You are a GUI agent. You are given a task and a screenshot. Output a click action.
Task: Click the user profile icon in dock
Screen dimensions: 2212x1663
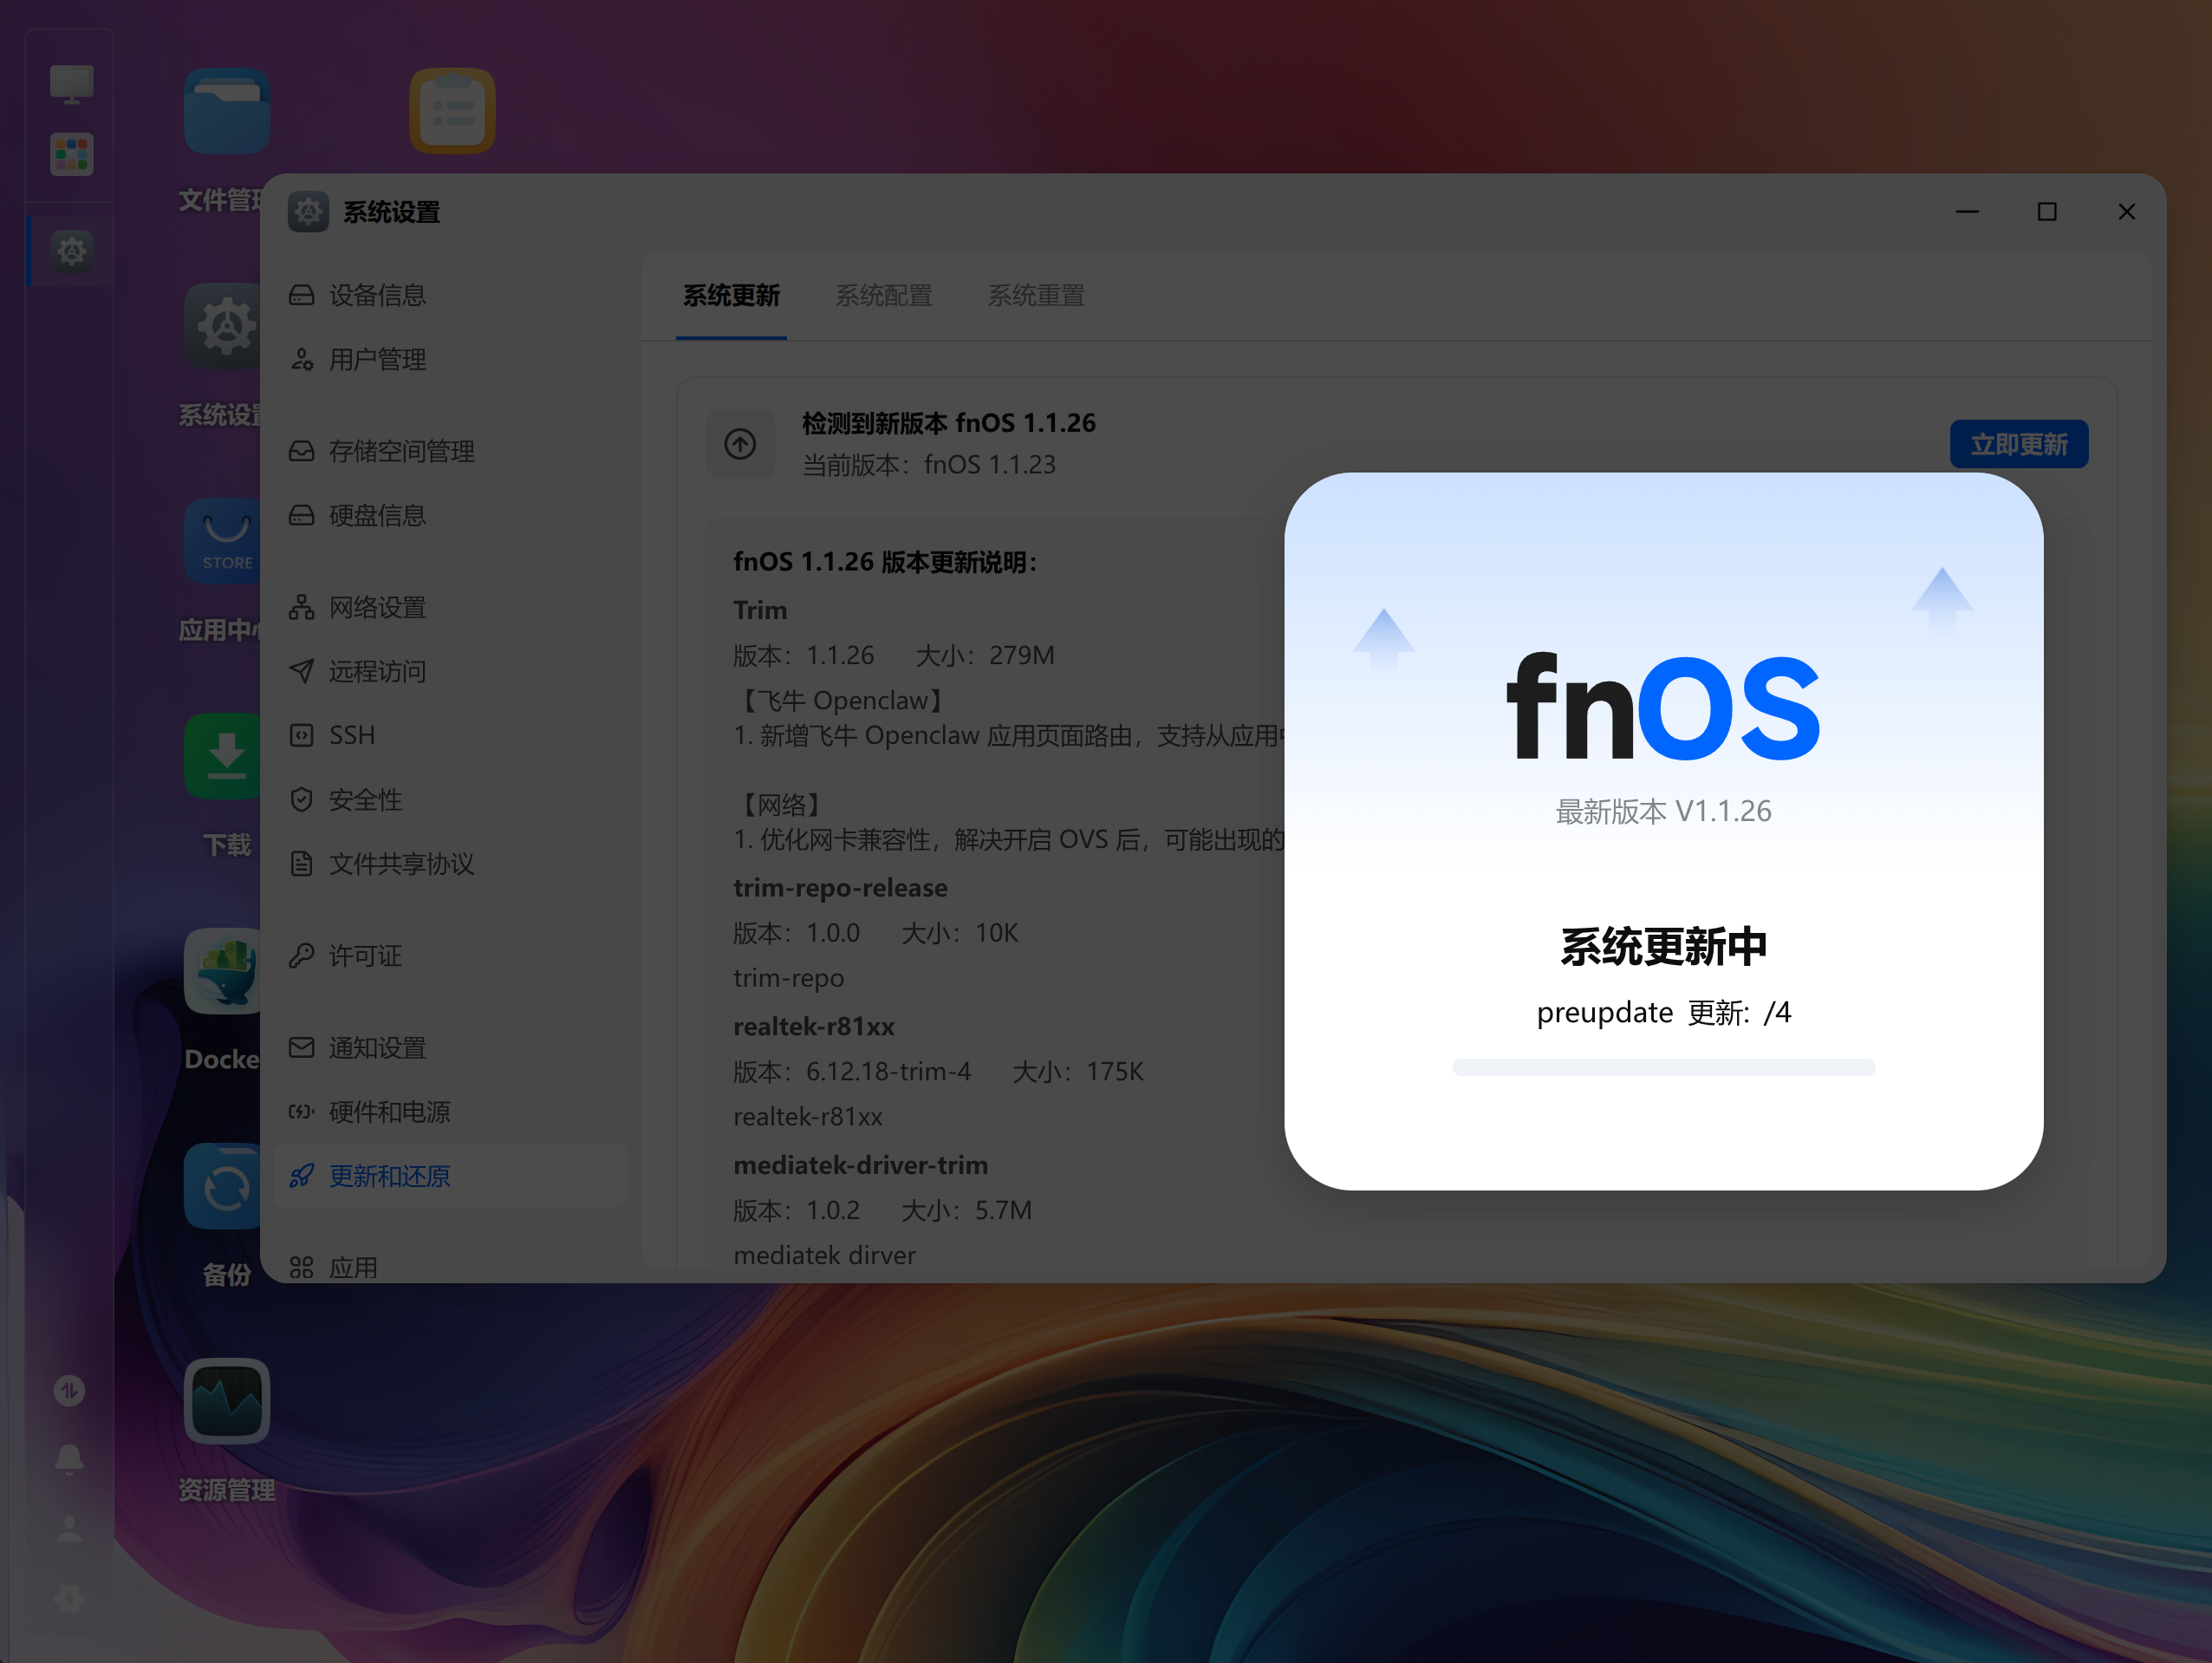tap(69, 1529)
